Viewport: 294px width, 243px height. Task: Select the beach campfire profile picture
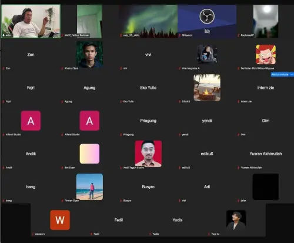pyautogui.click(x=207, y=88)
